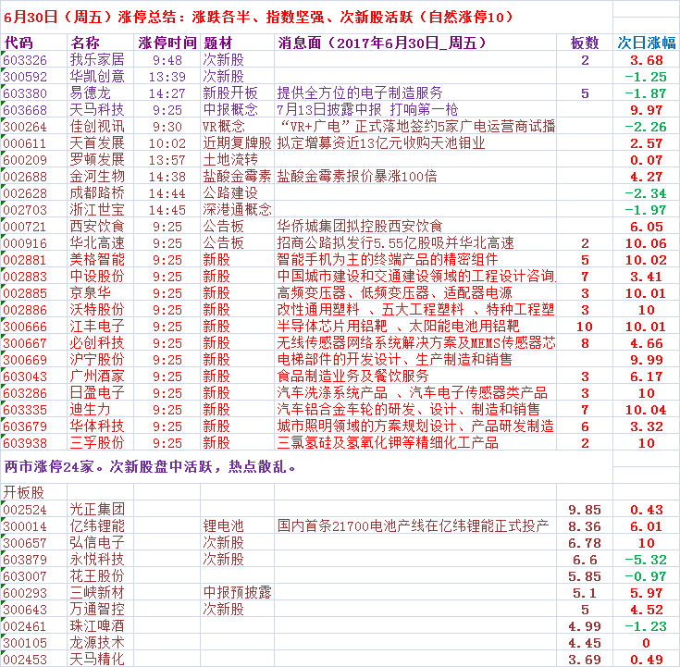The image size is (680, 667).
Task: Click next-day gain -5.32 for 永悦科技
Action: [x=646, y=559]
